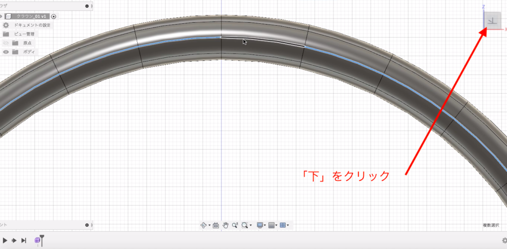Hide the ボディ folder via eye icon
Viewport: 507px width, 249px height.
coord(6,52)
